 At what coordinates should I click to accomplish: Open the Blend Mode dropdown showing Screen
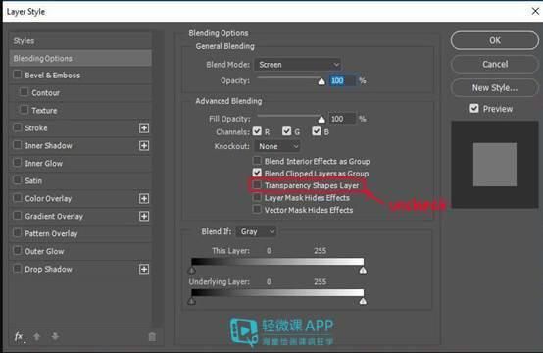298,65
